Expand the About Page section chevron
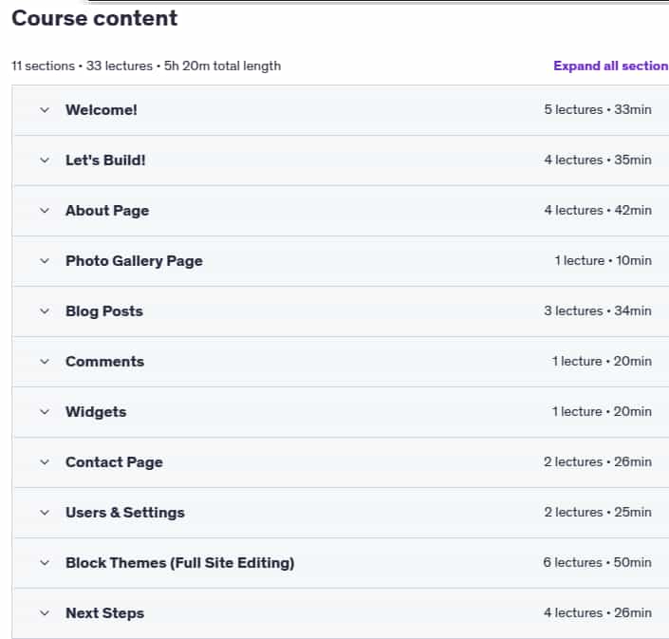 tap(45, 211)
